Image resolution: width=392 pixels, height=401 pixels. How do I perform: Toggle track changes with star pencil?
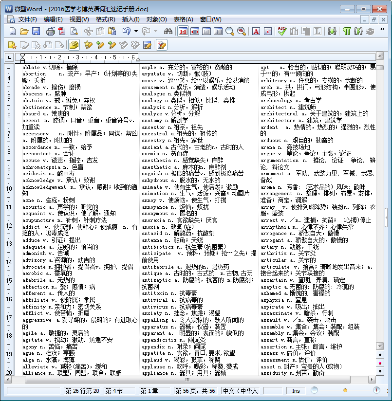point(88,45)
